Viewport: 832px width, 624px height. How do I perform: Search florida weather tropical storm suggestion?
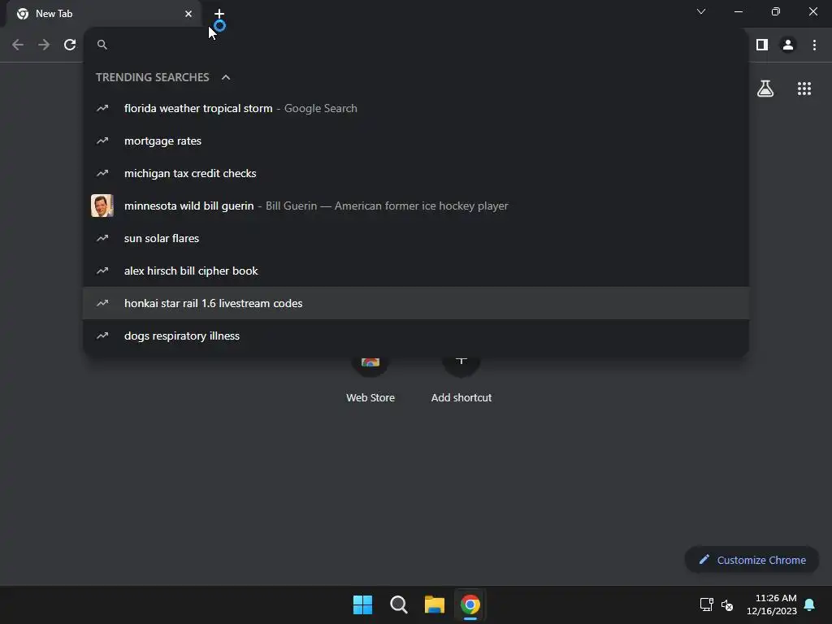point(416,108)
